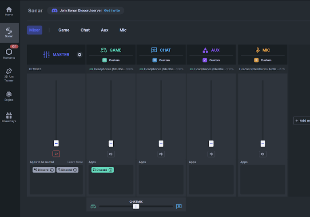Screen dimensions: 310x217
Task: Show info for second Discord routed app
Action: (x=75, y=170)
